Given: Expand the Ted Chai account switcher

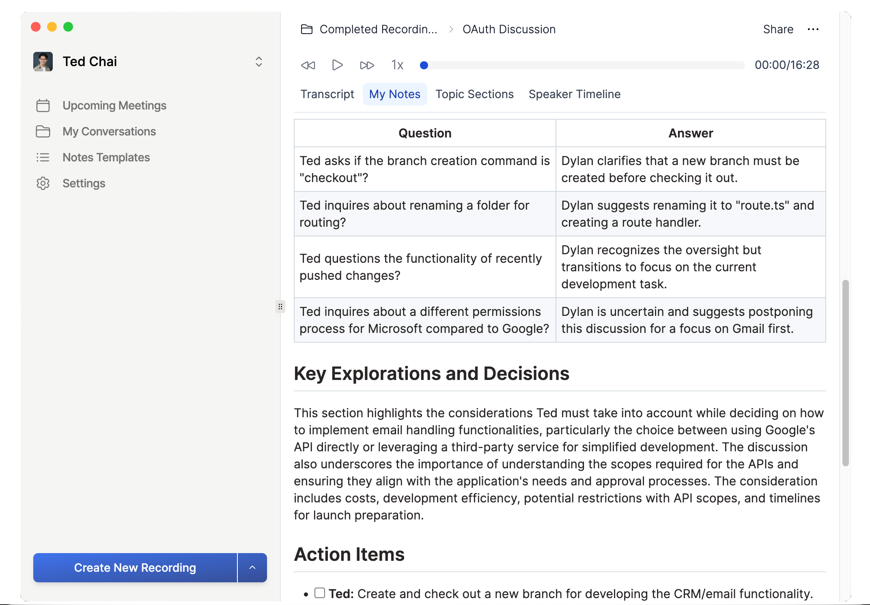Looking at the screenshot, I should 258,62.
